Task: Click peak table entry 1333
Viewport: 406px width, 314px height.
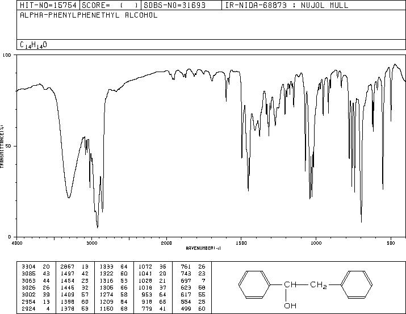Action: 106,267
